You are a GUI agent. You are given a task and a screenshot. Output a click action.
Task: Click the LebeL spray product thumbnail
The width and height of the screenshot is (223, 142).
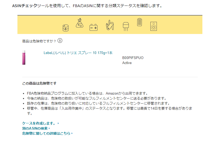coord(24,57)
